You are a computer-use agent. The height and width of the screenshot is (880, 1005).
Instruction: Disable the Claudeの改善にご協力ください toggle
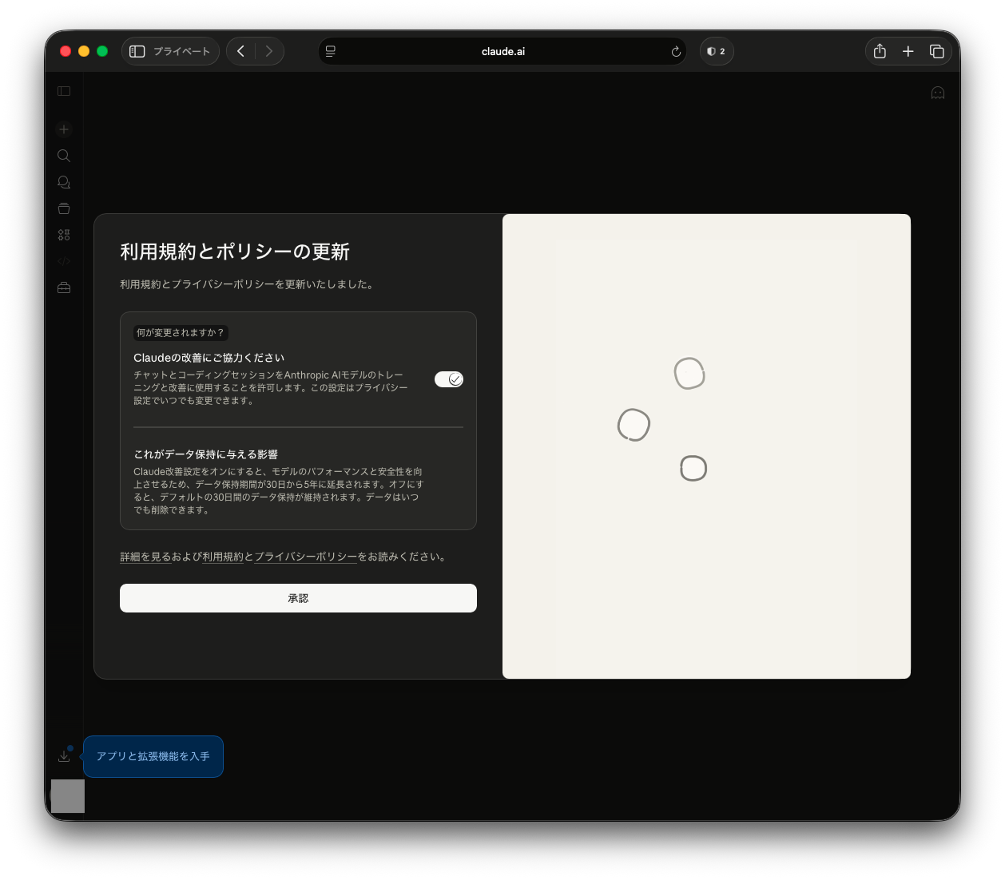click(448, 379)
